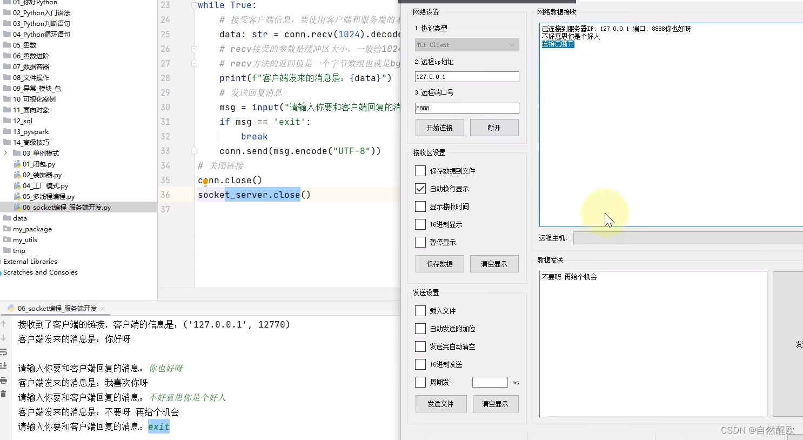Click Python file icon of 04_工厂模式.py
803x440 pixels.
[17, 186]
